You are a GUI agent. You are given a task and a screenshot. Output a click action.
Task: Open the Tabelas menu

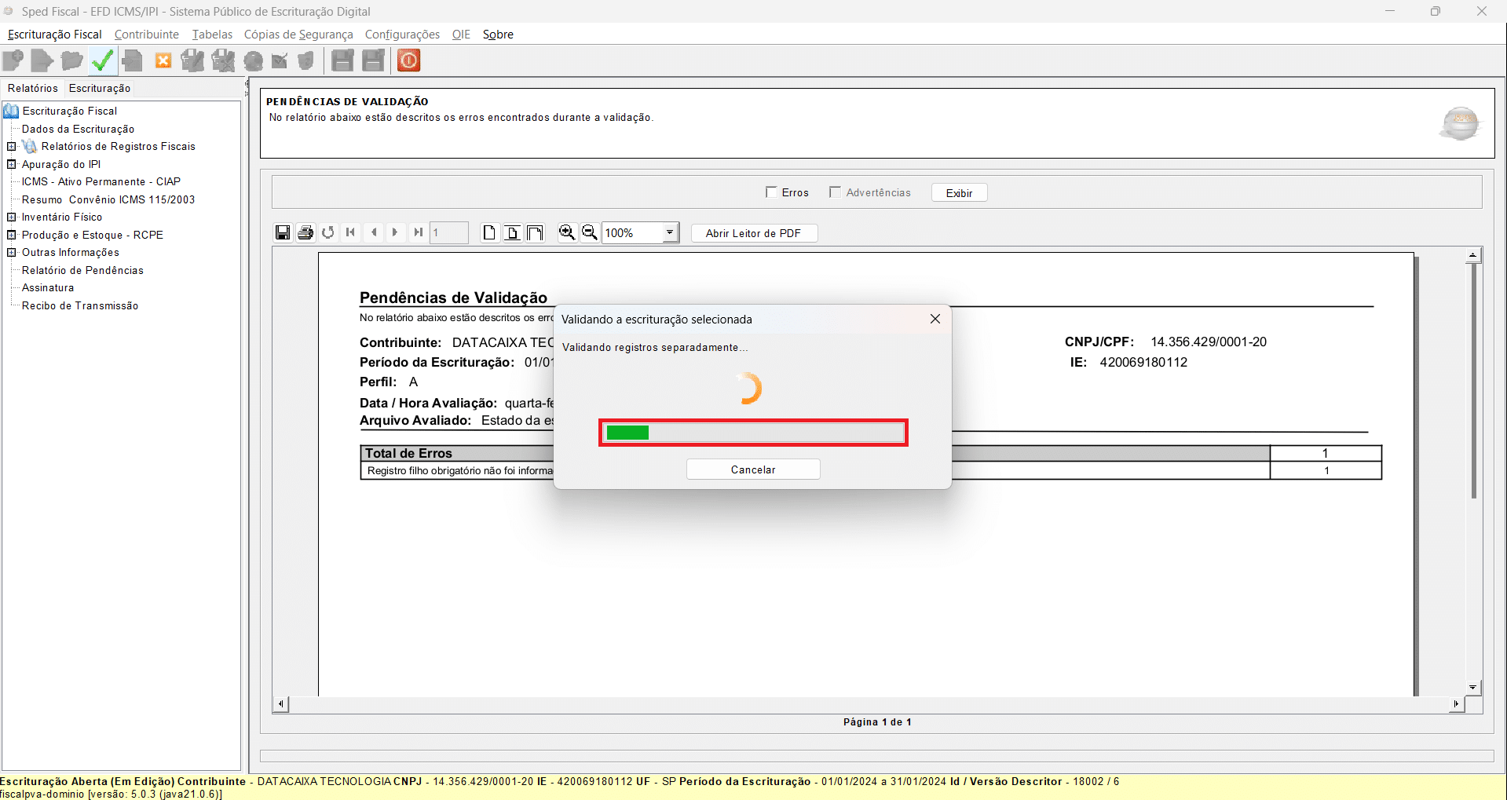212,35
